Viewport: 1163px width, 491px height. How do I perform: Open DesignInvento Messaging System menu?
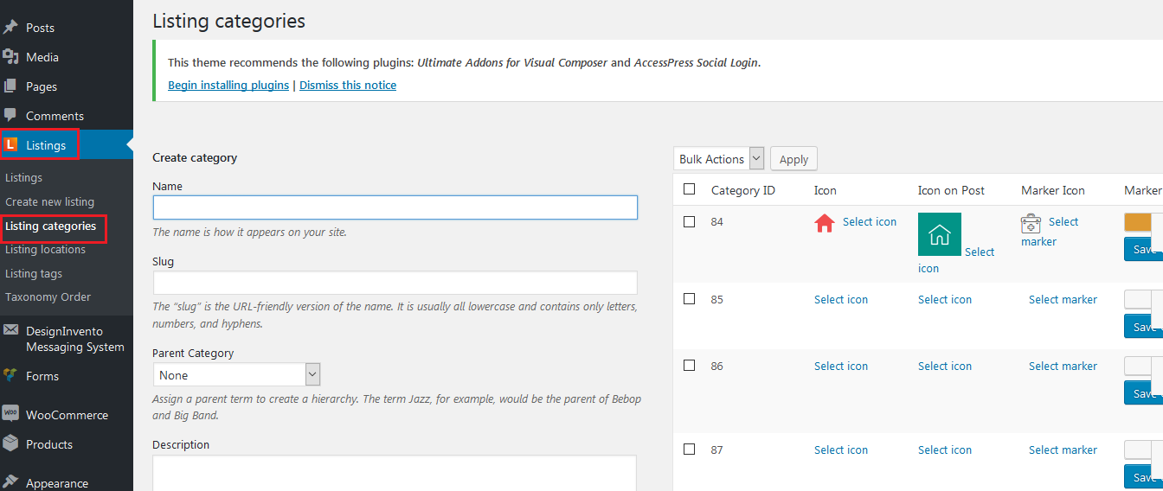pos(75,339)
